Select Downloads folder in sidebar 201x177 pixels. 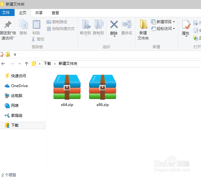[x=23, y=125]
